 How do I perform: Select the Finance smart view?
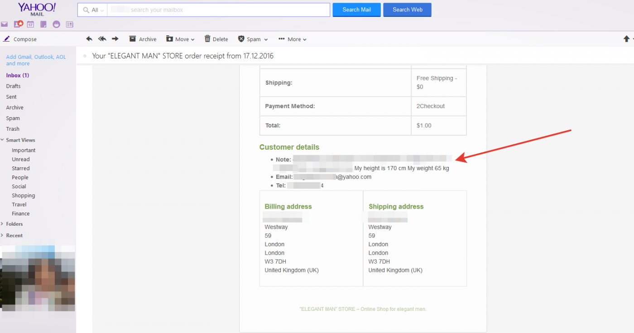click(x=21, y=214)
